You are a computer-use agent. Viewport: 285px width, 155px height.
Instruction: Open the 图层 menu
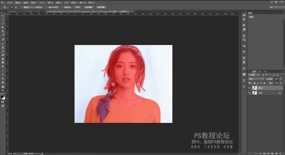[34, 3]
